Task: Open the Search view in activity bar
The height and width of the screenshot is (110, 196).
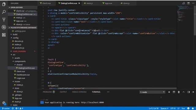Action: tap(4, 12)
